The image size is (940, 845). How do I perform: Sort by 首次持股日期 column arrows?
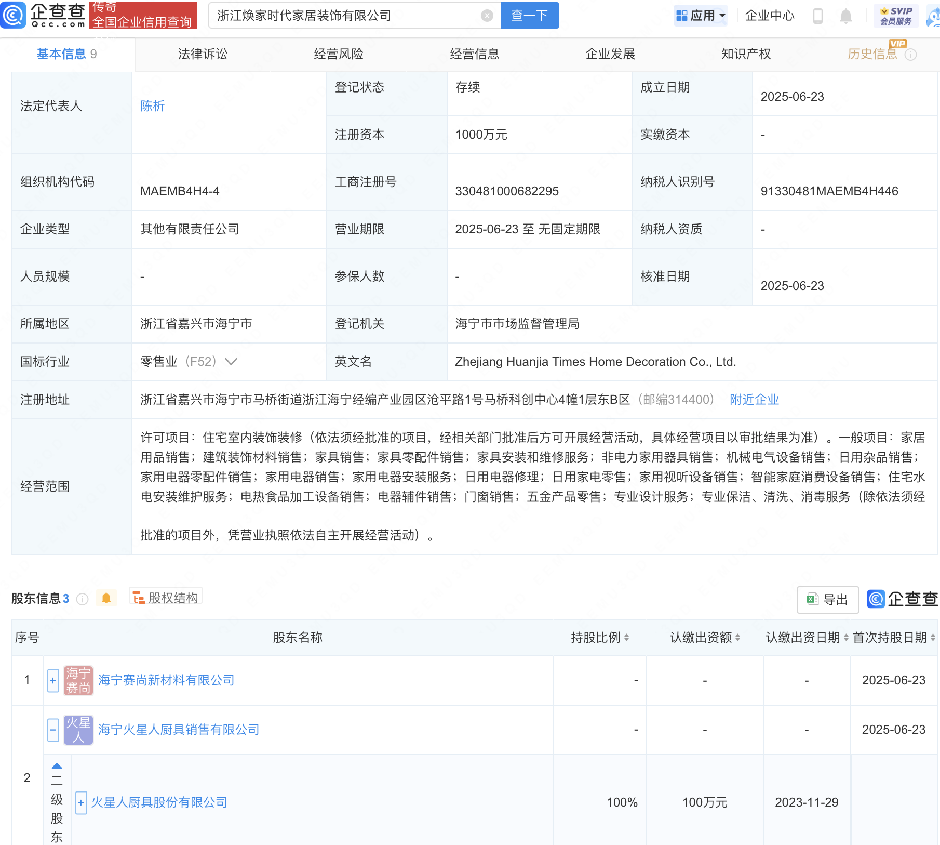(933, 638)
